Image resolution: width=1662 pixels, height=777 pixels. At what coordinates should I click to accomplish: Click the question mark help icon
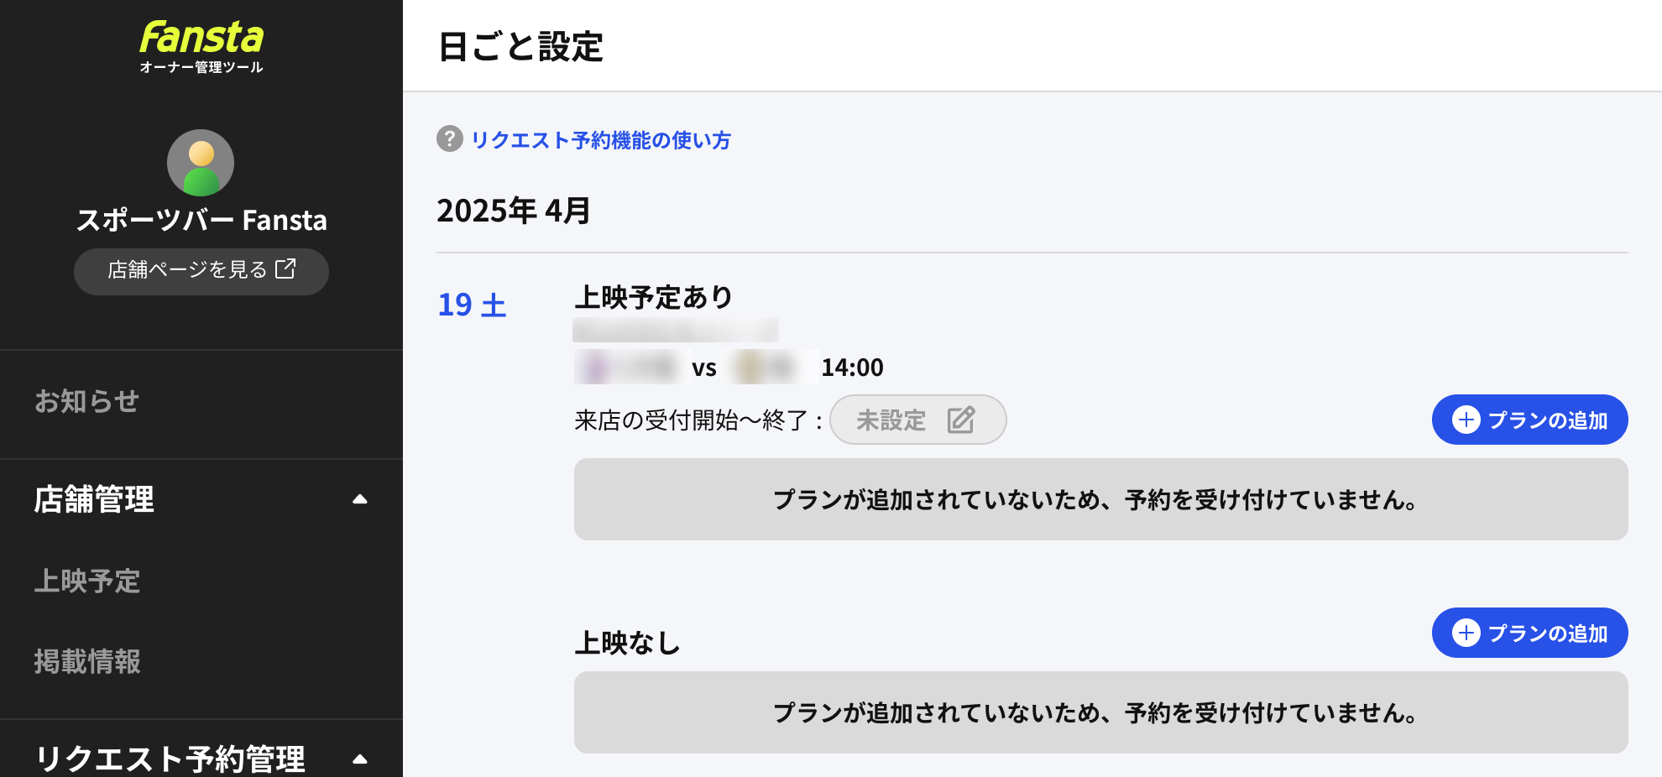tap(450, 138)
